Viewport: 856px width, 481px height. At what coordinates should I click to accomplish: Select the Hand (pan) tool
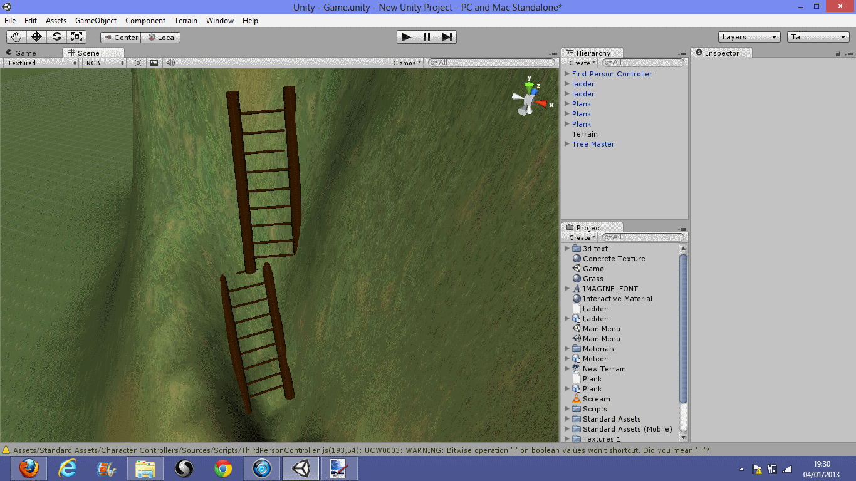(x=16, y=37)
